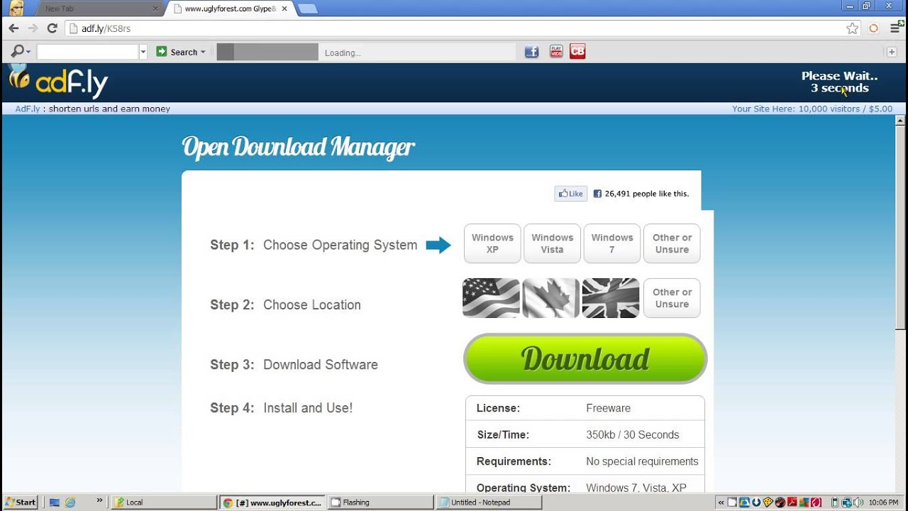Click the Adobe PDF tray icon
Screen dimensions: 908x511
coord(792,502)
